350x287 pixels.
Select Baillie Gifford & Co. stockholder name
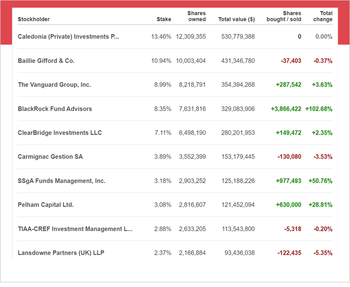(x=46, y=61)
